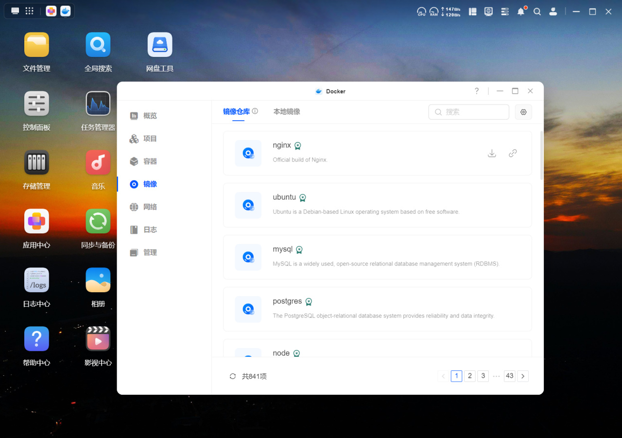Open the user account menu icon
Screen dimensions: 622x438
(x=553, y=11)
